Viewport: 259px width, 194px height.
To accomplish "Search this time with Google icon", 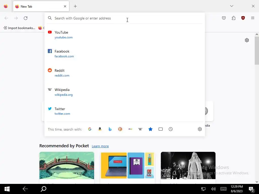I will pyautogui.click(x=90, y=129).
